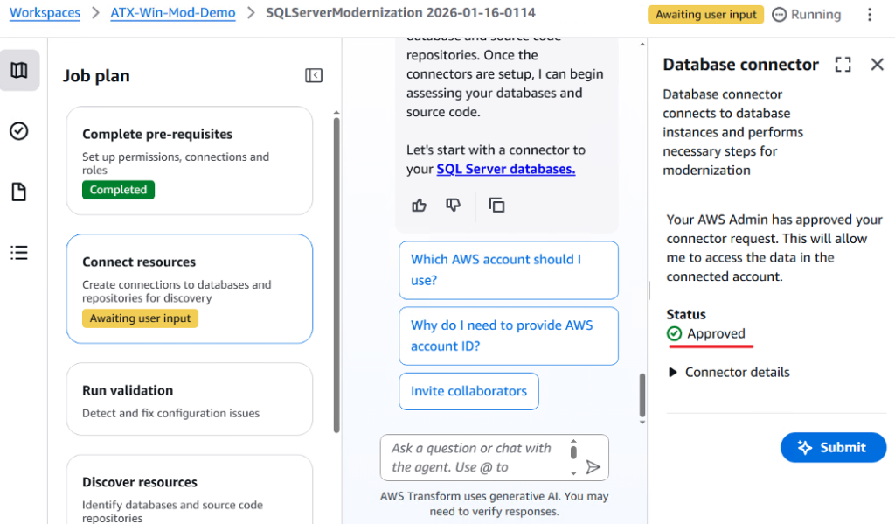Select Connect resources job step
The image size is (895, 524).
point(189,289)
